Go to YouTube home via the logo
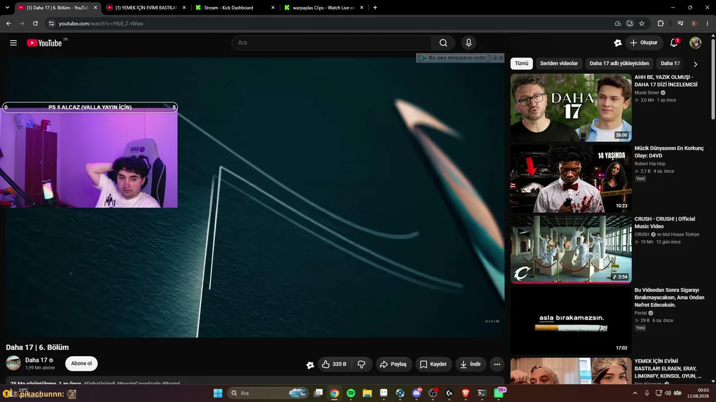 click(45, 43)
